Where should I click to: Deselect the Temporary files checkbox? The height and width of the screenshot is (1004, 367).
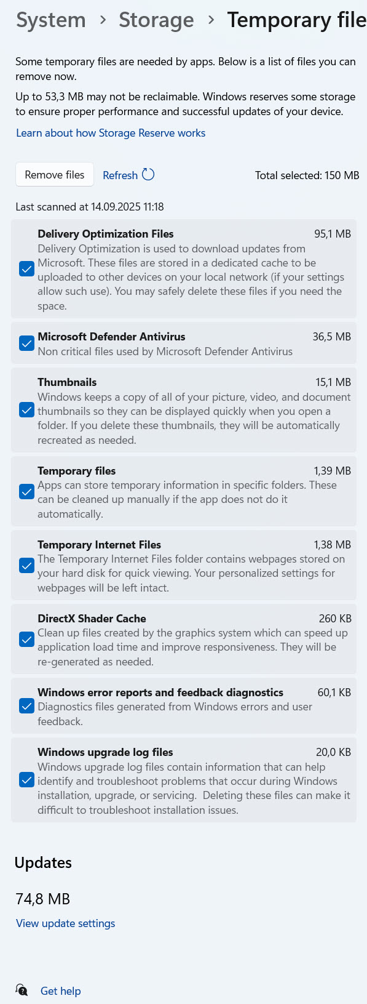(26, 492)
